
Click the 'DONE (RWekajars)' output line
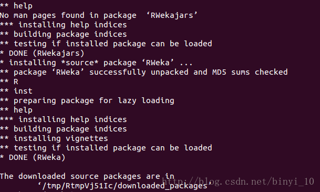[x=42, y=53]
